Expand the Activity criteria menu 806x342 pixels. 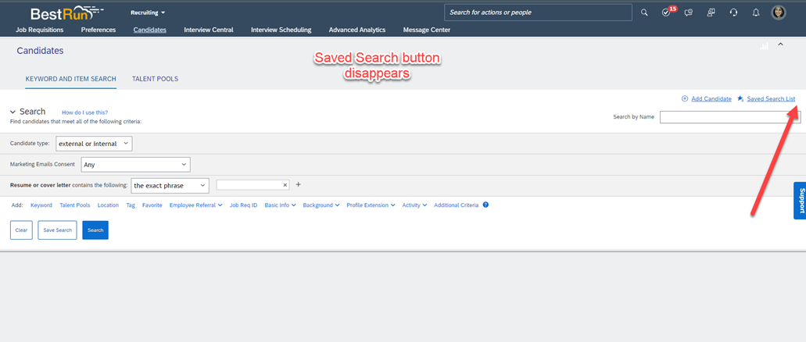pyautogui.click(x=415, y=205)
